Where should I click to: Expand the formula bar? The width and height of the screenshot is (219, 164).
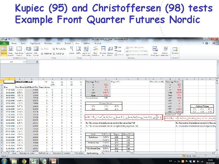(217, 62)
